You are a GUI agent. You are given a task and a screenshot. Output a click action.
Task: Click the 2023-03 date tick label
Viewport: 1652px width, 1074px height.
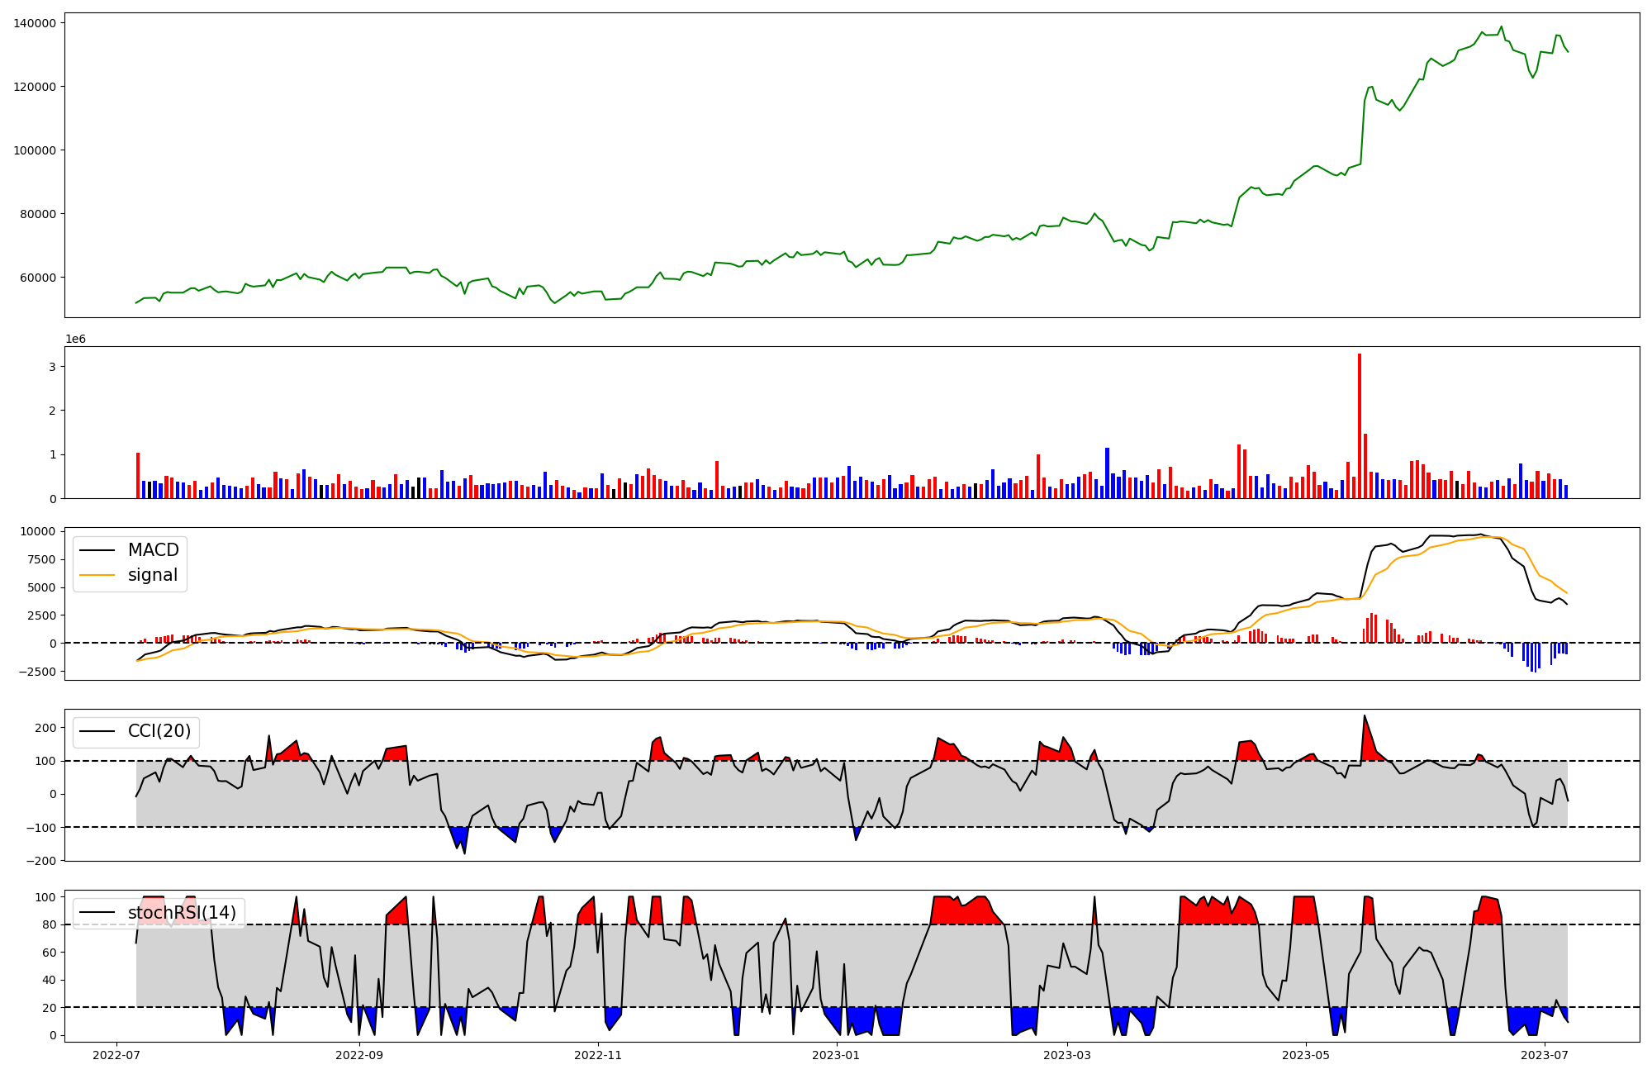pos(1067,1055)
